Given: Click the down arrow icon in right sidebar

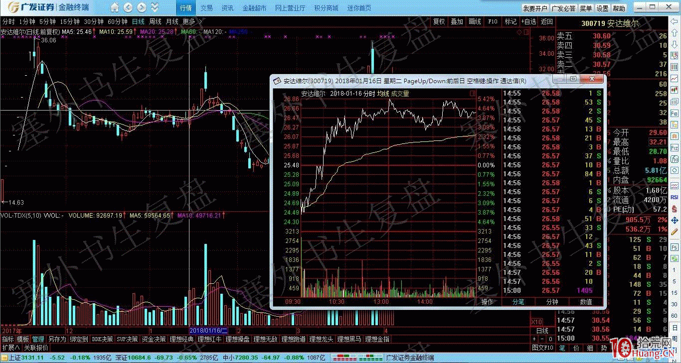Looking at the screenshot, I should coord(674,44).
